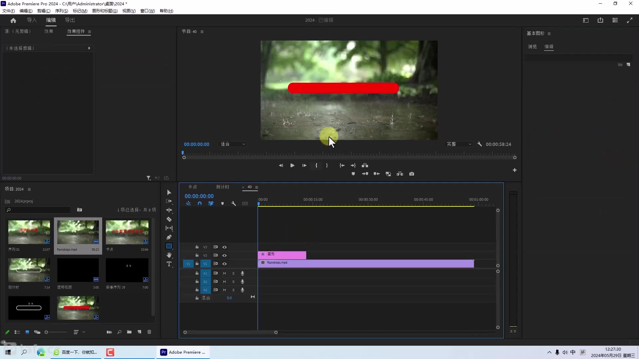Solo audio track A2
Screen dimensions: 639x359
point(233,282)
